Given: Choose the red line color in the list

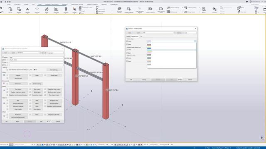Looking at the screenshot, I should tap(149, 46).
